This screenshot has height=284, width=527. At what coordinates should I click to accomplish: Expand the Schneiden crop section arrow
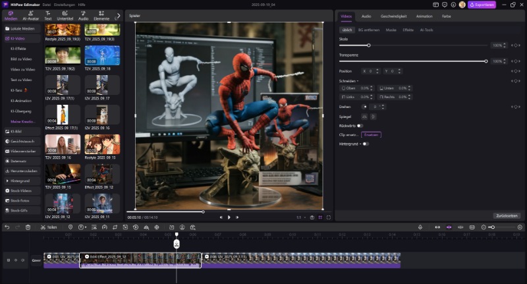(x=358, y=81)
